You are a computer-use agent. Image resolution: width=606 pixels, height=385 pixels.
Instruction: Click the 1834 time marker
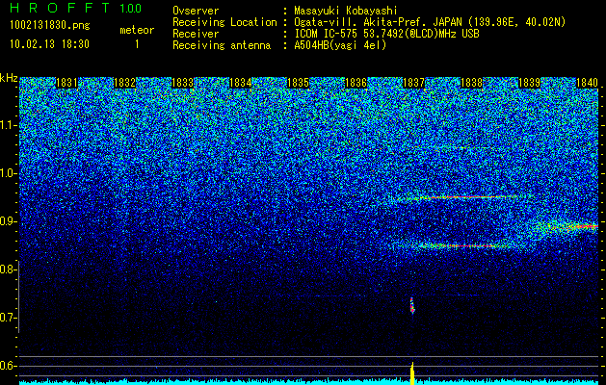[x=240, y=83]
